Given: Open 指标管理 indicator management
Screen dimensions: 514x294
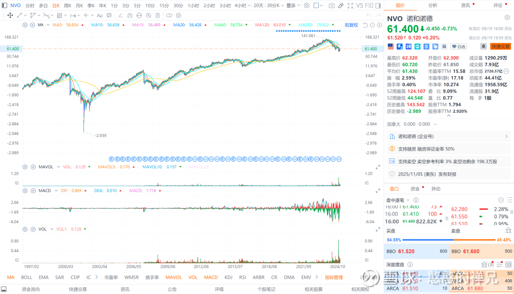Looking at the screenshot, I should pyautogui.click(x=334, y=277).
